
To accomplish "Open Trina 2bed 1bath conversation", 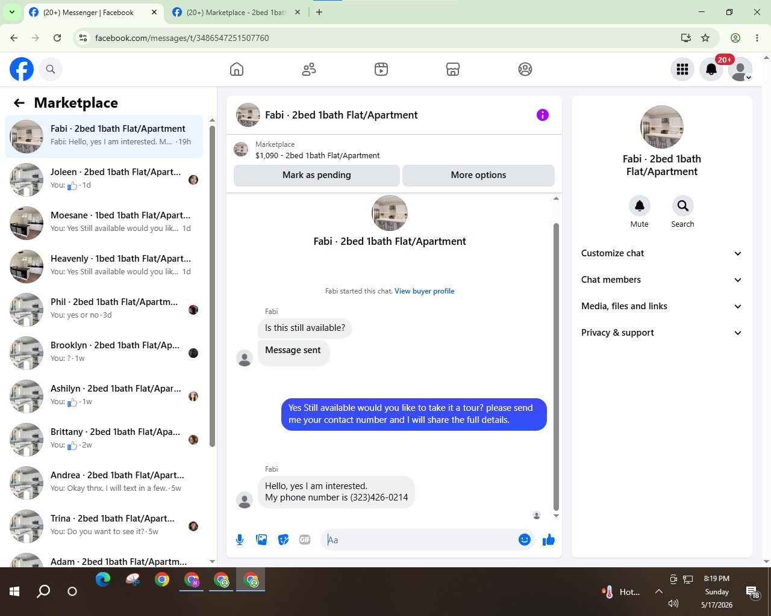I will coord(104,526).
